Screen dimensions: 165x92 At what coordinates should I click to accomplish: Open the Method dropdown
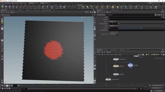pyautogui.click(x=113, y=21)
